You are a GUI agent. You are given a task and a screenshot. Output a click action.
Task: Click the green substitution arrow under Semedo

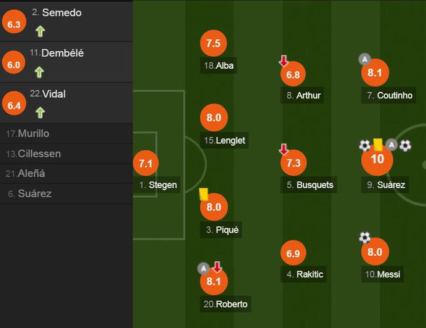point(40,30)
